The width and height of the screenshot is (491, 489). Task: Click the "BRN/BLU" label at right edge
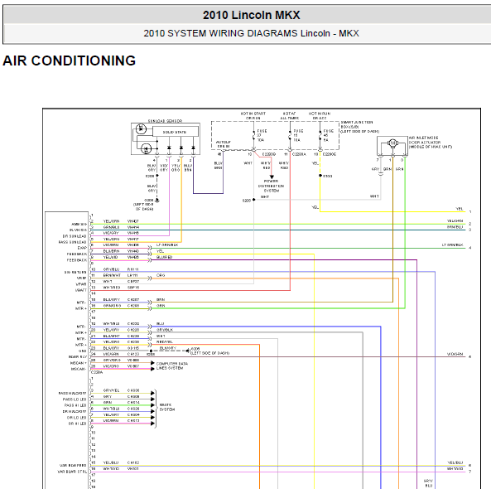tap(455, 227)
